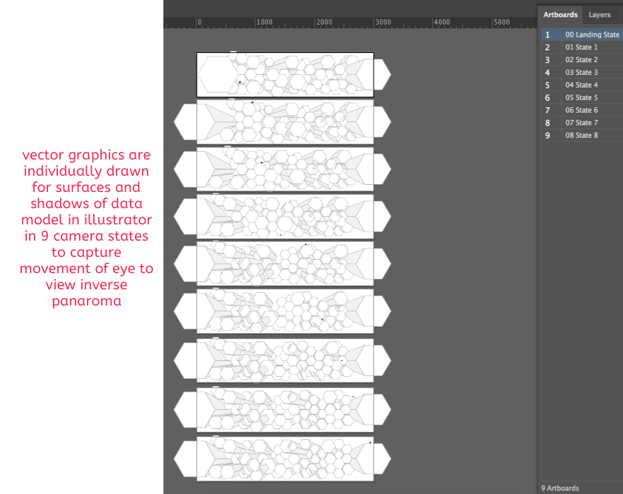The width and height of the screenshot is (623, 494).
Task: Select the Artboards tab
Action: pyautogui.click(x=560, y=15)
